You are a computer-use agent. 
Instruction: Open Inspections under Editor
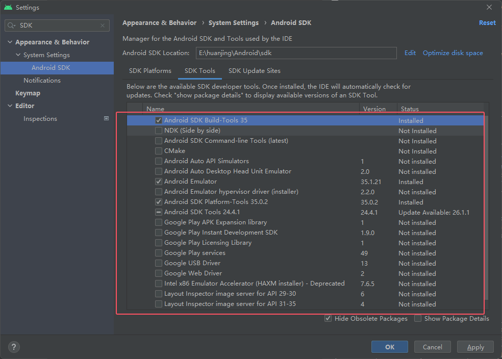point(40,119)
